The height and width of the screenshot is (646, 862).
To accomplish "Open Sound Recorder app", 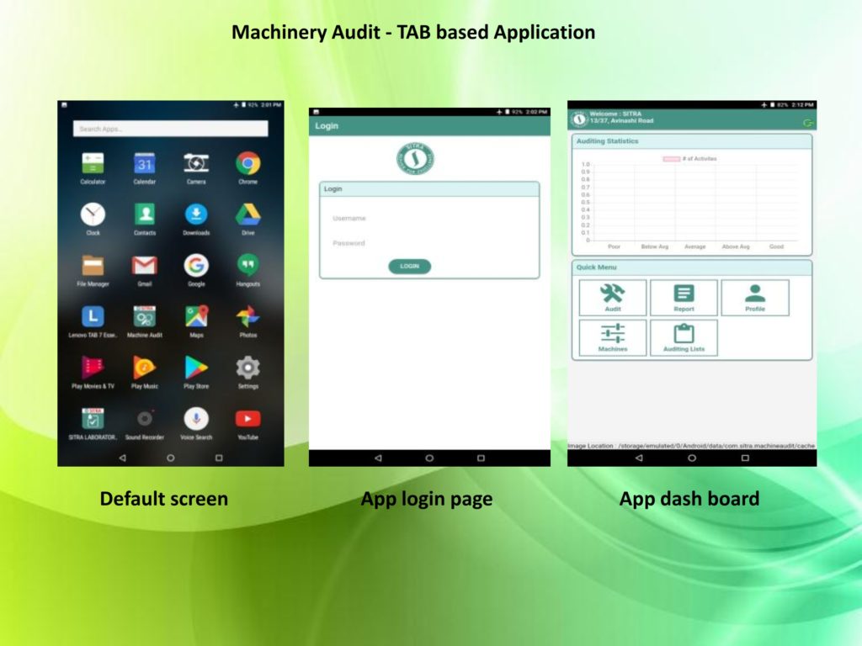I will (145, 419).
